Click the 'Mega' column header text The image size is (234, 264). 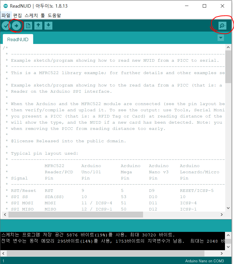point(126,172)
